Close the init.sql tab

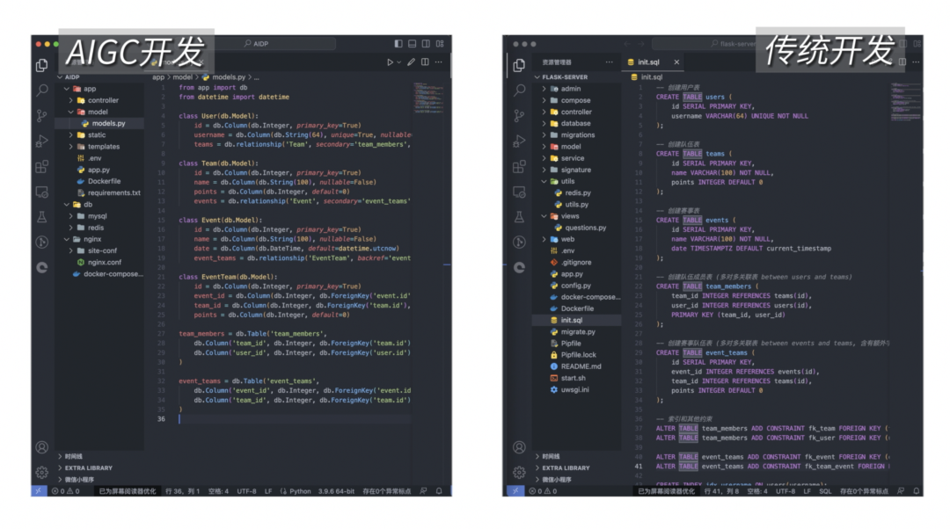[x=676, y=62]
